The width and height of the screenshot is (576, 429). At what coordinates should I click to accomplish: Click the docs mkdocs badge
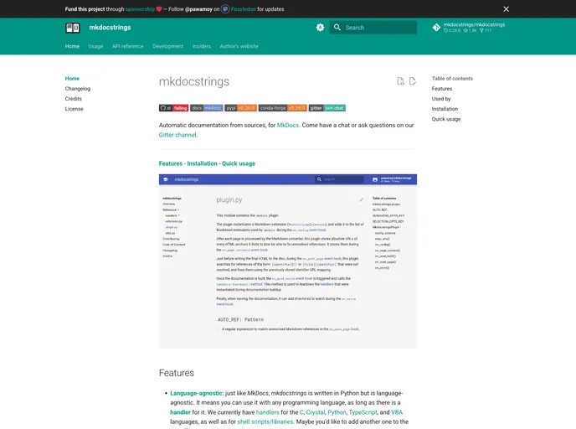[207, 108]
